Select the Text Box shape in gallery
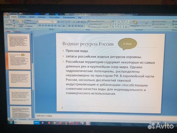The height and width of the screenshot is (133, 177). click(113, 21)
